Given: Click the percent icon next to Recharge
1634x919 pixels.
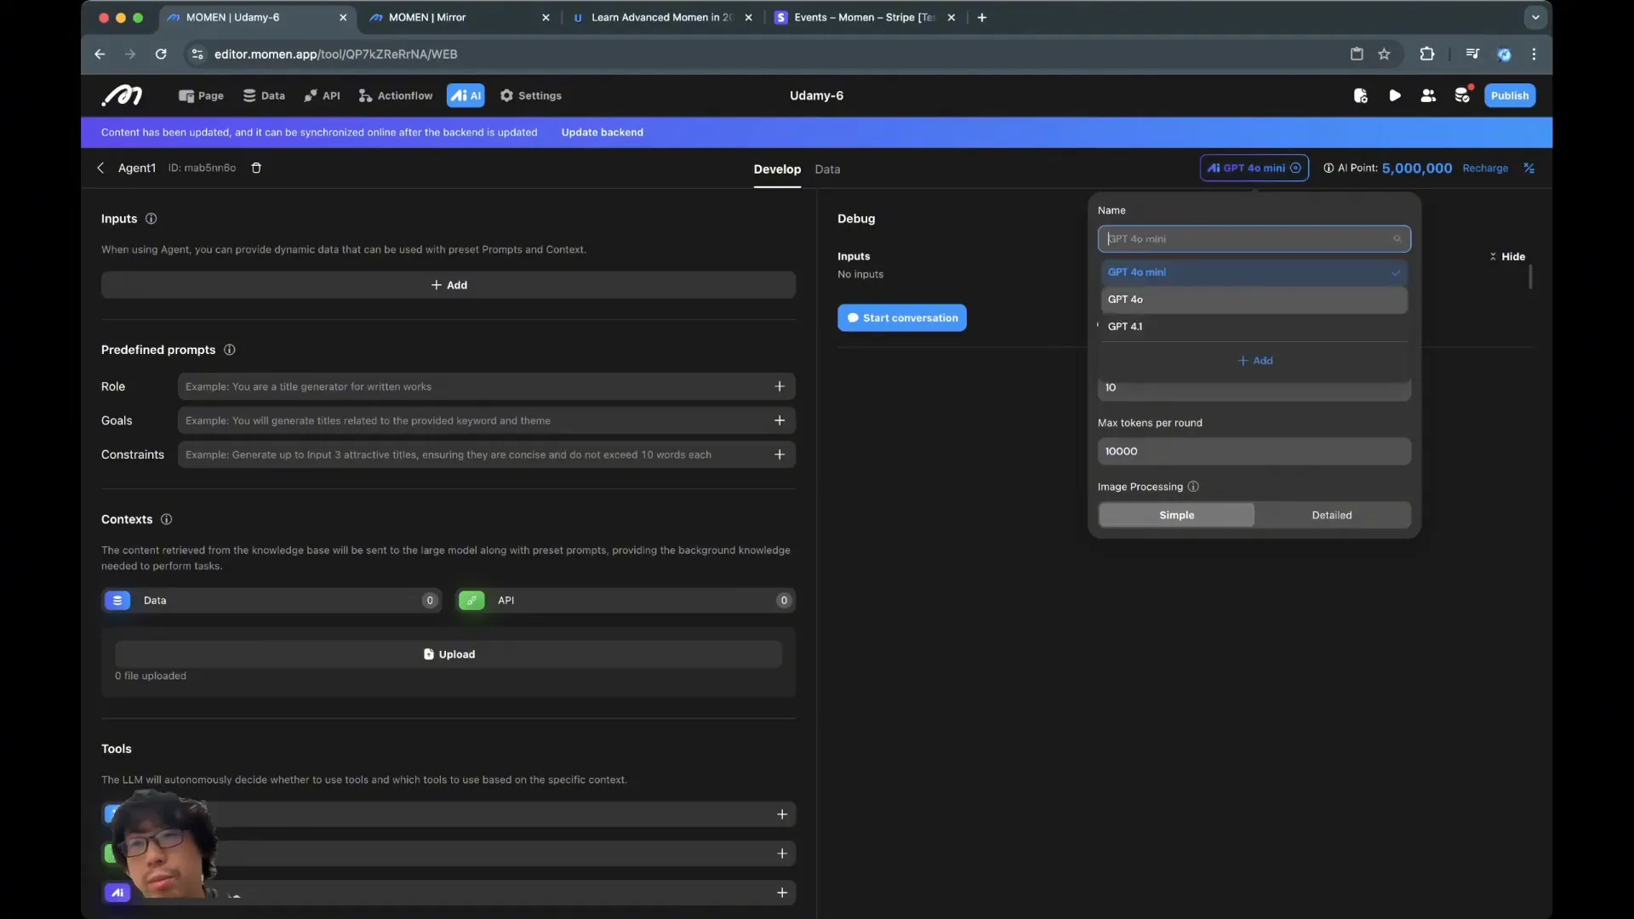Looking at the screenshot, I should tap(1529, 168).
